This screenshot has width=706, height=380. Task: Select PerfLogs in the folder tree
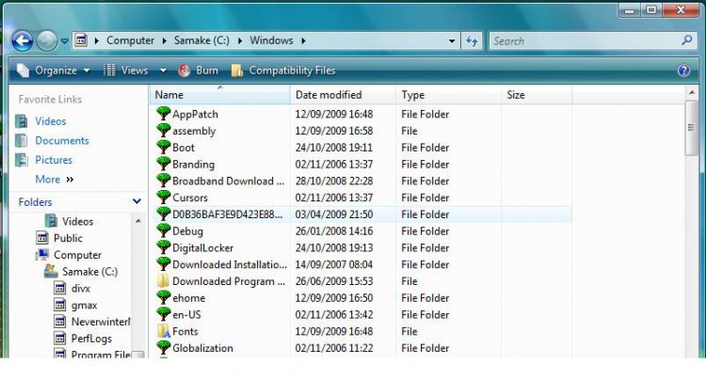click(92, 339)
